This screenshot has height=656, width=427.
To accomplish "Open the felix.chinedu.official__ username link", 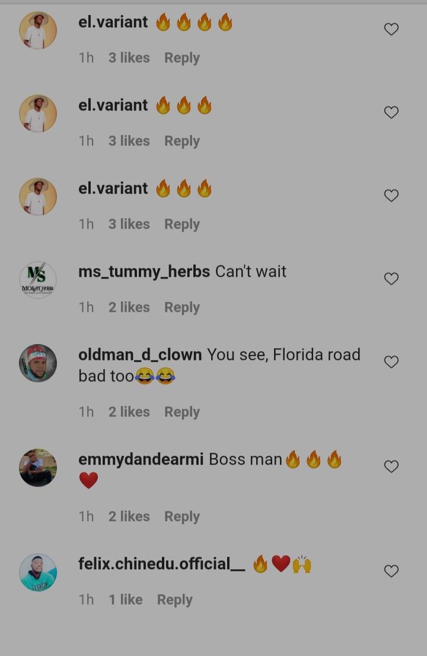I will 162,564.
